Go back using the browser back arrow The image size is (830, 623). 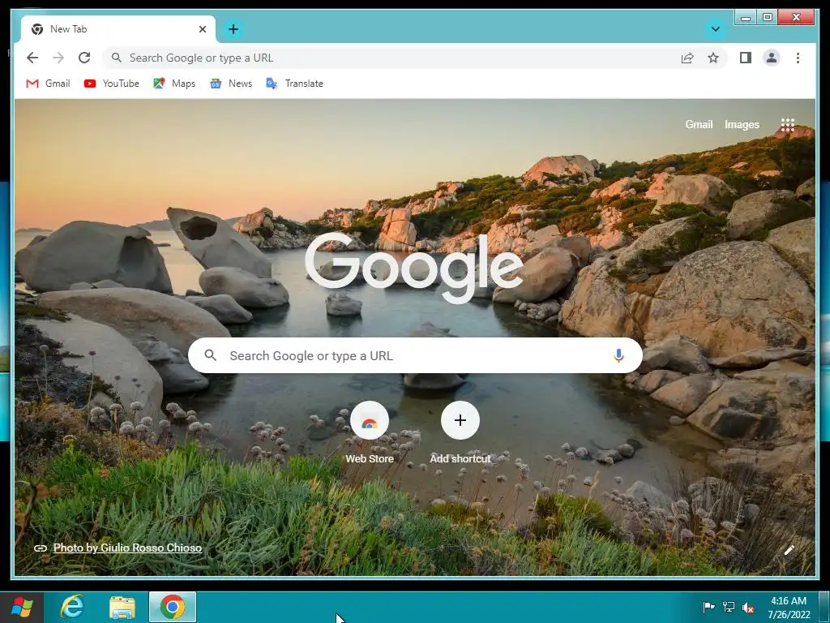[x=32, y=58]
